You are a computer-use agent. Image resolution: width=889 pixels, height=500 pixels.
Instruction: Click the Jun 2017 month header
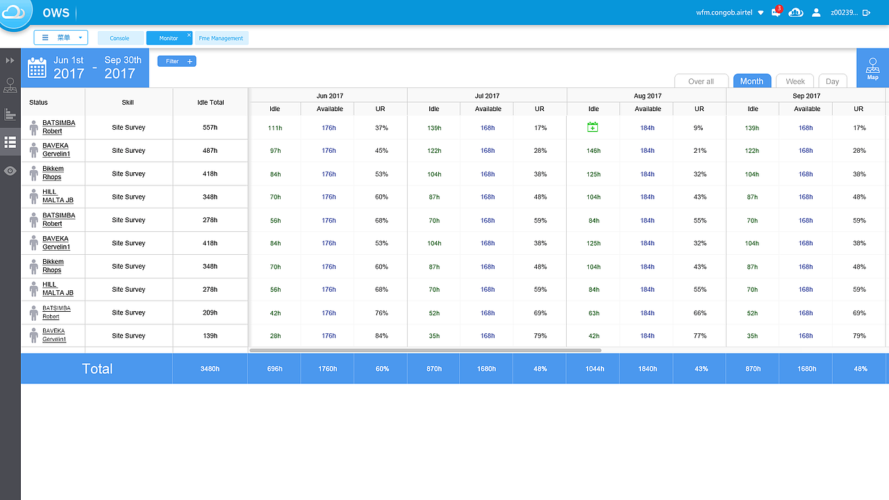tap(330, 96)
